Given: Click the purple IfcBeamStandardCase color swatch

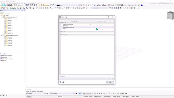Looking at the screenshot, I should [1, 56].
